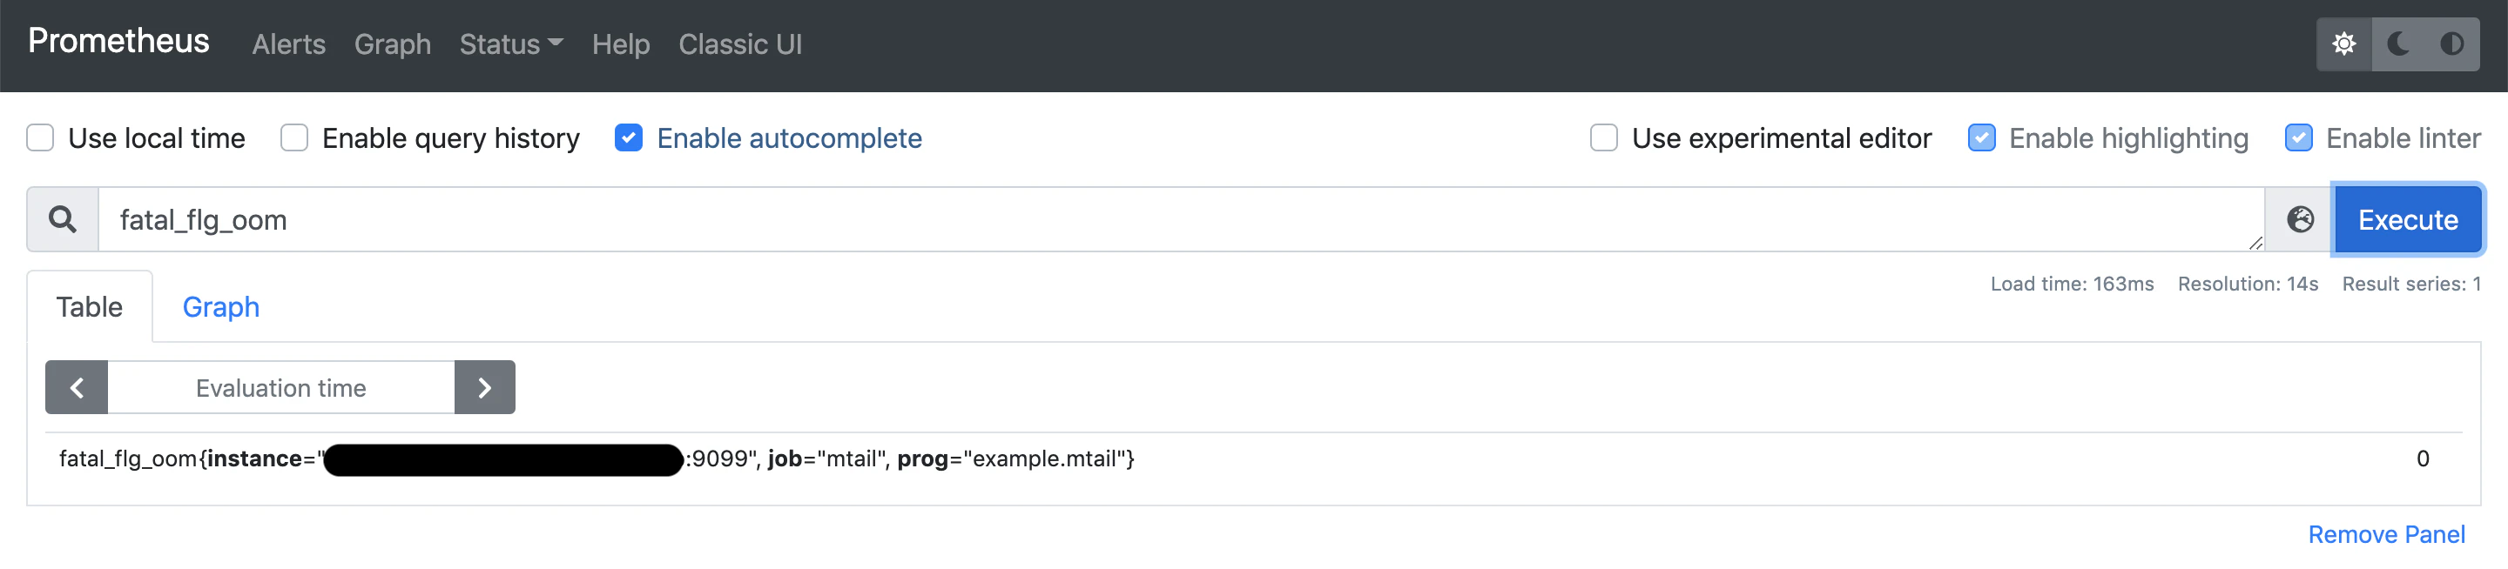
Task: Run query with Execute button
Action: click(2408, 220)
